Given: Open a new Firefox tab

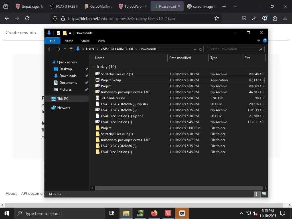Looking at the screenshot, I should click(224, 6).
